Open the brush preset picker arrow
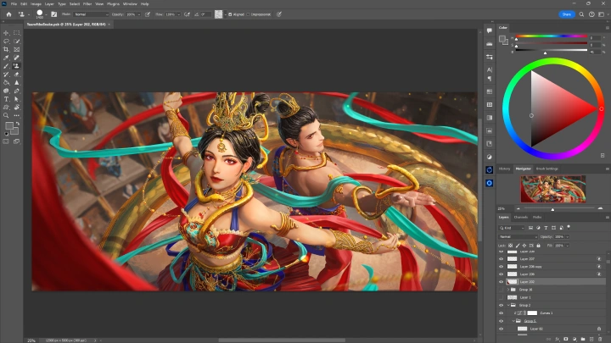 tap(47, 14)
